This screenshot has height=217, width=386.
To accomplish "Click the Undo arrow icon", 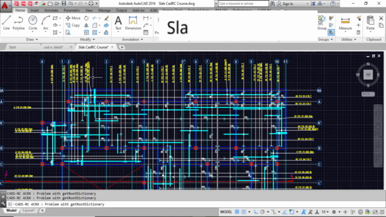I will (71, 4).
